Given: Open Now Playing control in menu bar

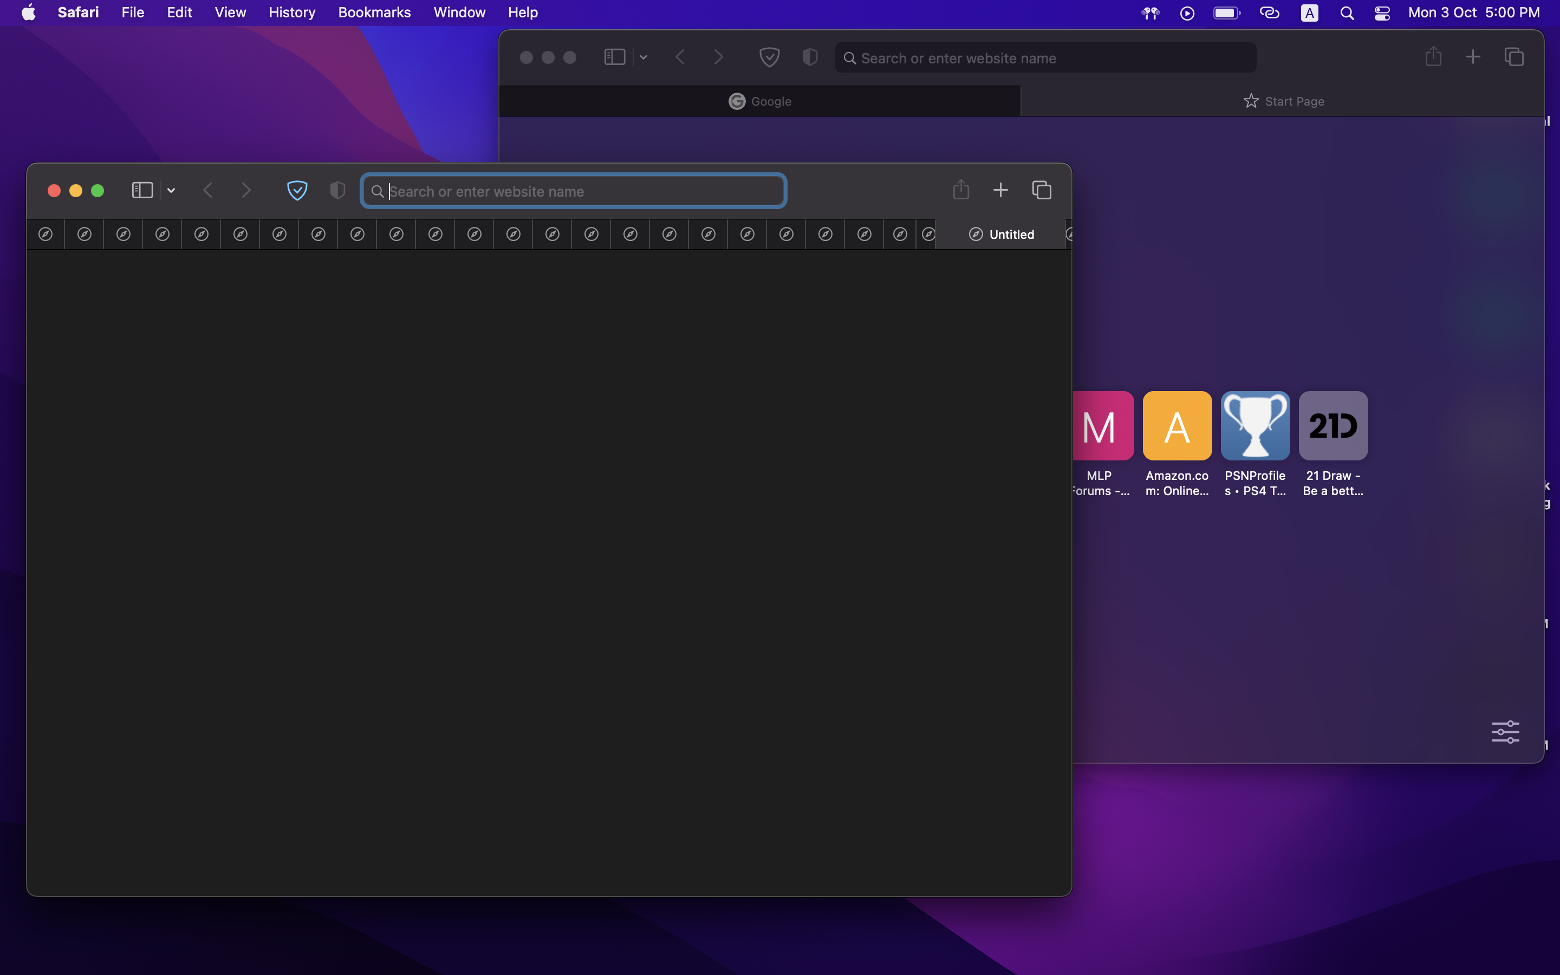Looking at the screenshot, I should click(x=1187, y=13).
